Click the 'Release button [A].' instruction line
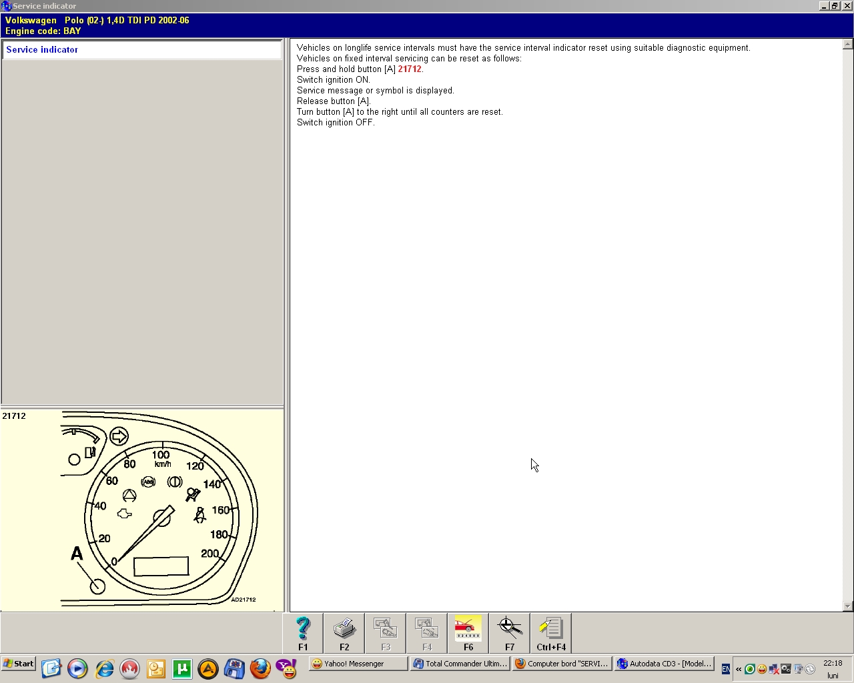The width and height of the screenshot is (854, 683). [x=334, y=101]
